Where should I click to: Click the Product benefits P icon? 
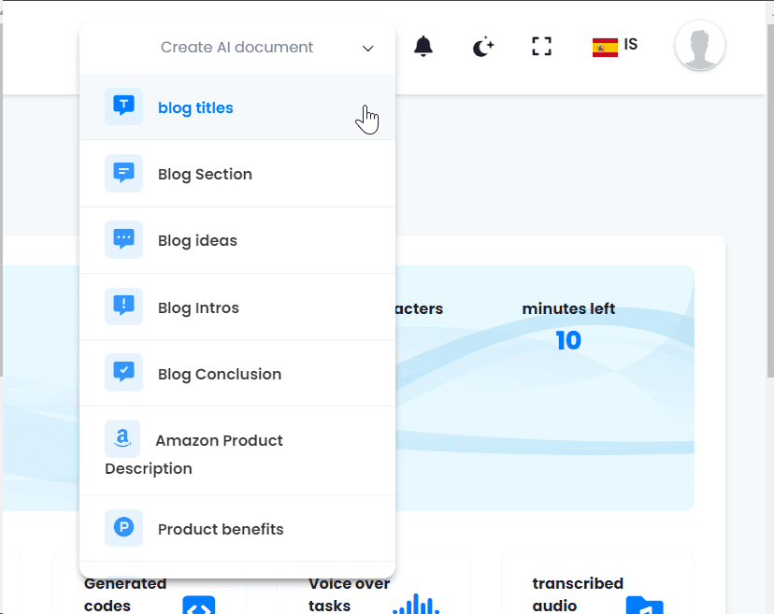123,528
